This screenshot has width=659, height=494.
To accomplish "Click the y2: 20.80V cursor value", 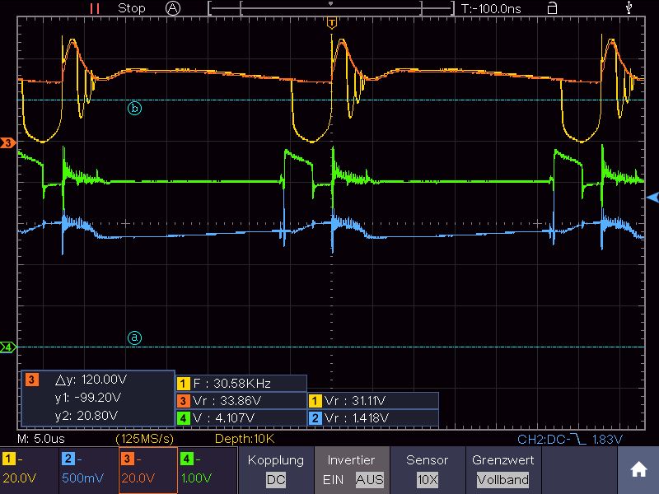I will pyautogui.click(x=86, y=416).
